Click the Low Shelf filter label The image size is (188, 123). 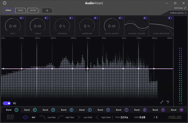(x=88, y=117)
